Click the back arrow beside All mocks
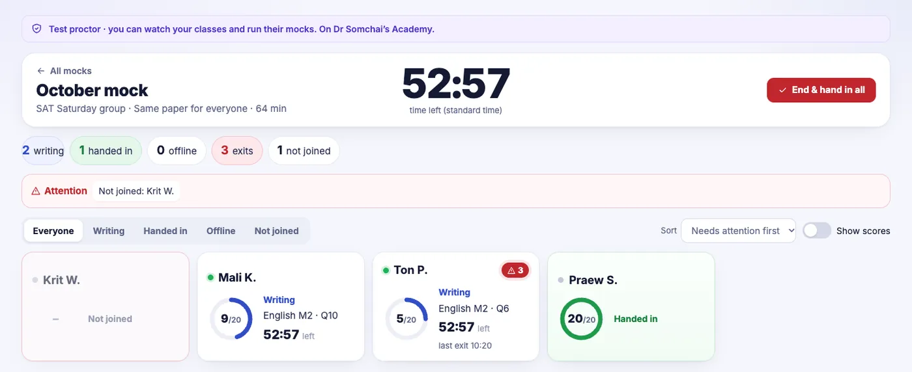Screen dimensions: 912x372 click(x=40, y=71)
